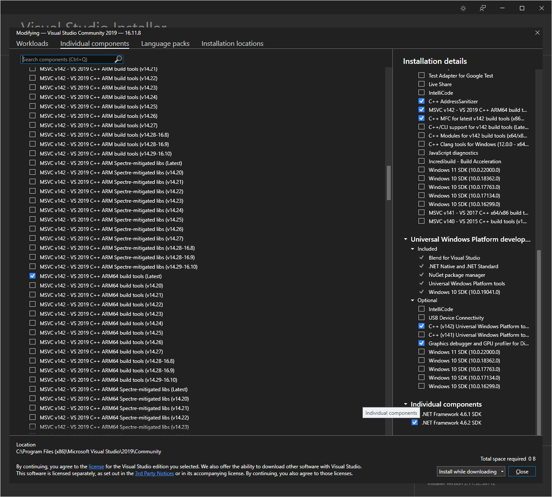Open the Language packs tab
This screenshot has height=497, width=552.
165,44
